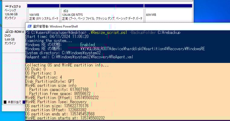
Task: Click the WinRE partition size info line
Action: click(x=51, y=85)
